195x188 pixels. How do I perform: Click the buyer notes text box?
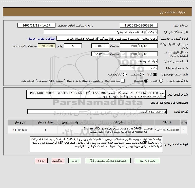point(96,144)
